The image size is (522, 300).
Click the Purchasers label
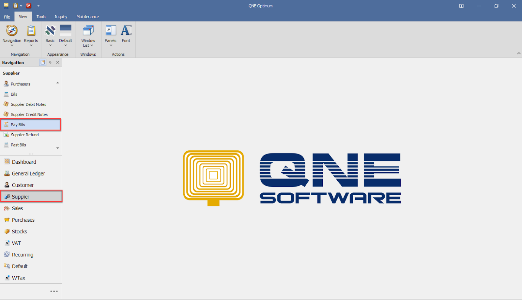coord(21,84)
